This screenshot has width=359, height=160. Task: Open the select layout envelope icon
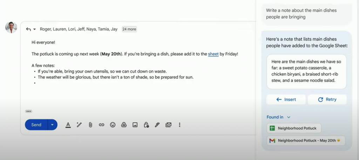pos(169,125)
